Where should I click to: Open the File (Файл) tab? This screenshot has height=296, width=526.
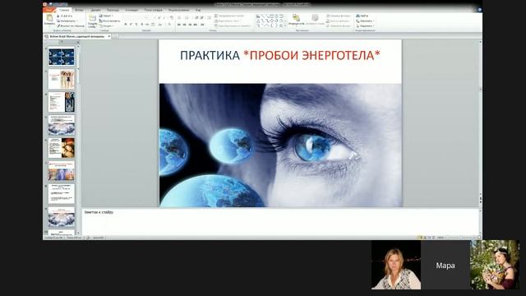click(x=48, y=10)
